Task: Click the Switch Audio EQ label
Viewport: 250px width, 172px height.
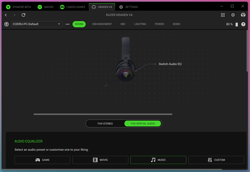Action: [170, 64]
